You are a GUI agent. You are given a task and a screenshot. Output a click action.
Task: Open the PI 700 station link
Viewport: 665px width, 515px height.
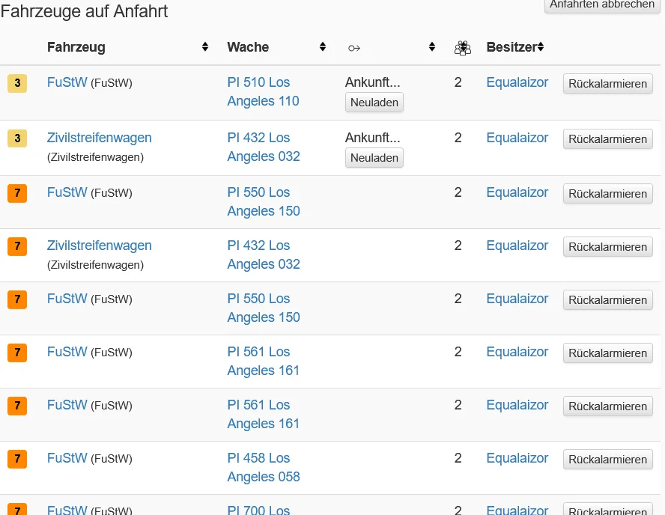pos(258,511)
